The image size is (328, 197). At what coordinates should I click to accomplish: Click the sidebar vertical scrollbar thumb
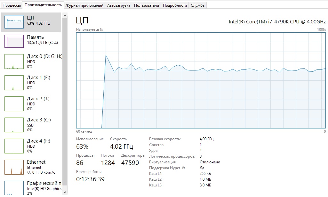pyautogui.click(x=65, y=102)
